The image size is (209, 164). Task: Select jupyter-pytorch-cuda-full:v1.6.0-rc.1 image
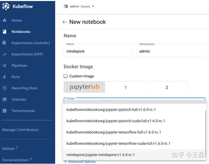(134, 121)
